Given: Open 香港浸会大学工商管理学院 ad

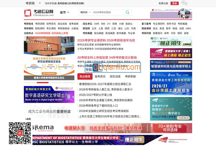Looking at the screenshot, I should pos(171,84).
